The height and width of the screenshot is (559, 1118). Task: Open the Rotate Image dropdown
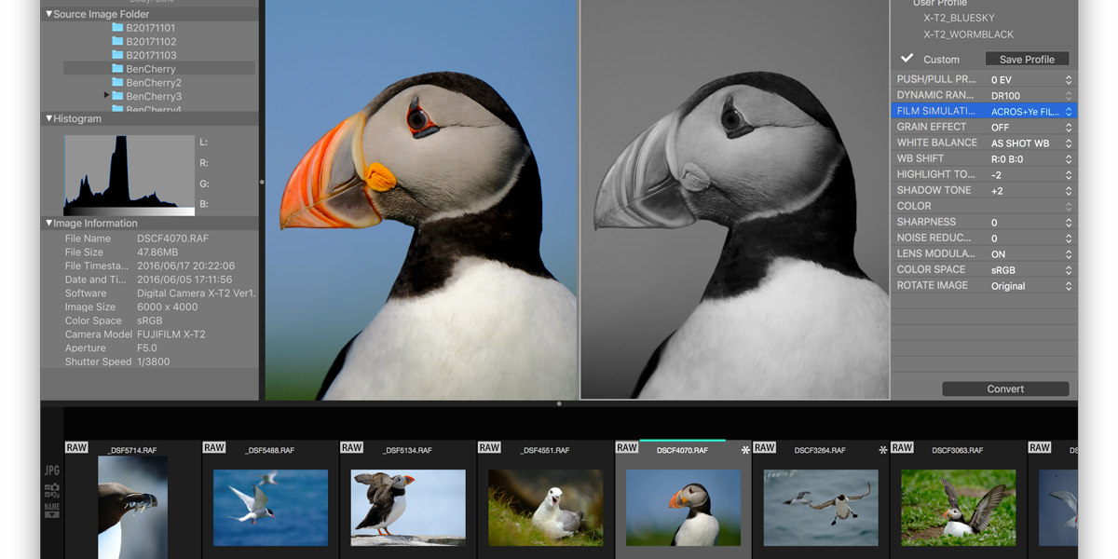coord(1030,285)
